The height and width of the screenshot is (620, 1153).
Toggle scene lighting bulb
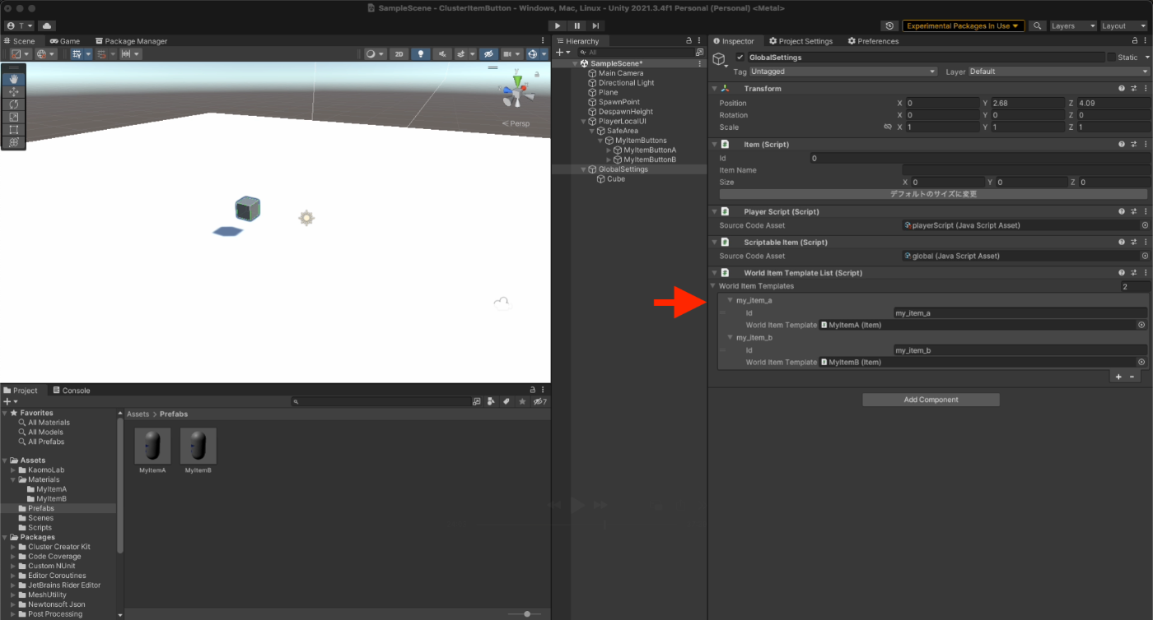[421, 54]
